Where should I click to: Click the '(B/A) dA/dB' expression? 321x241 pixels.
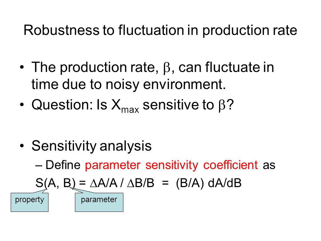[209, 183]
